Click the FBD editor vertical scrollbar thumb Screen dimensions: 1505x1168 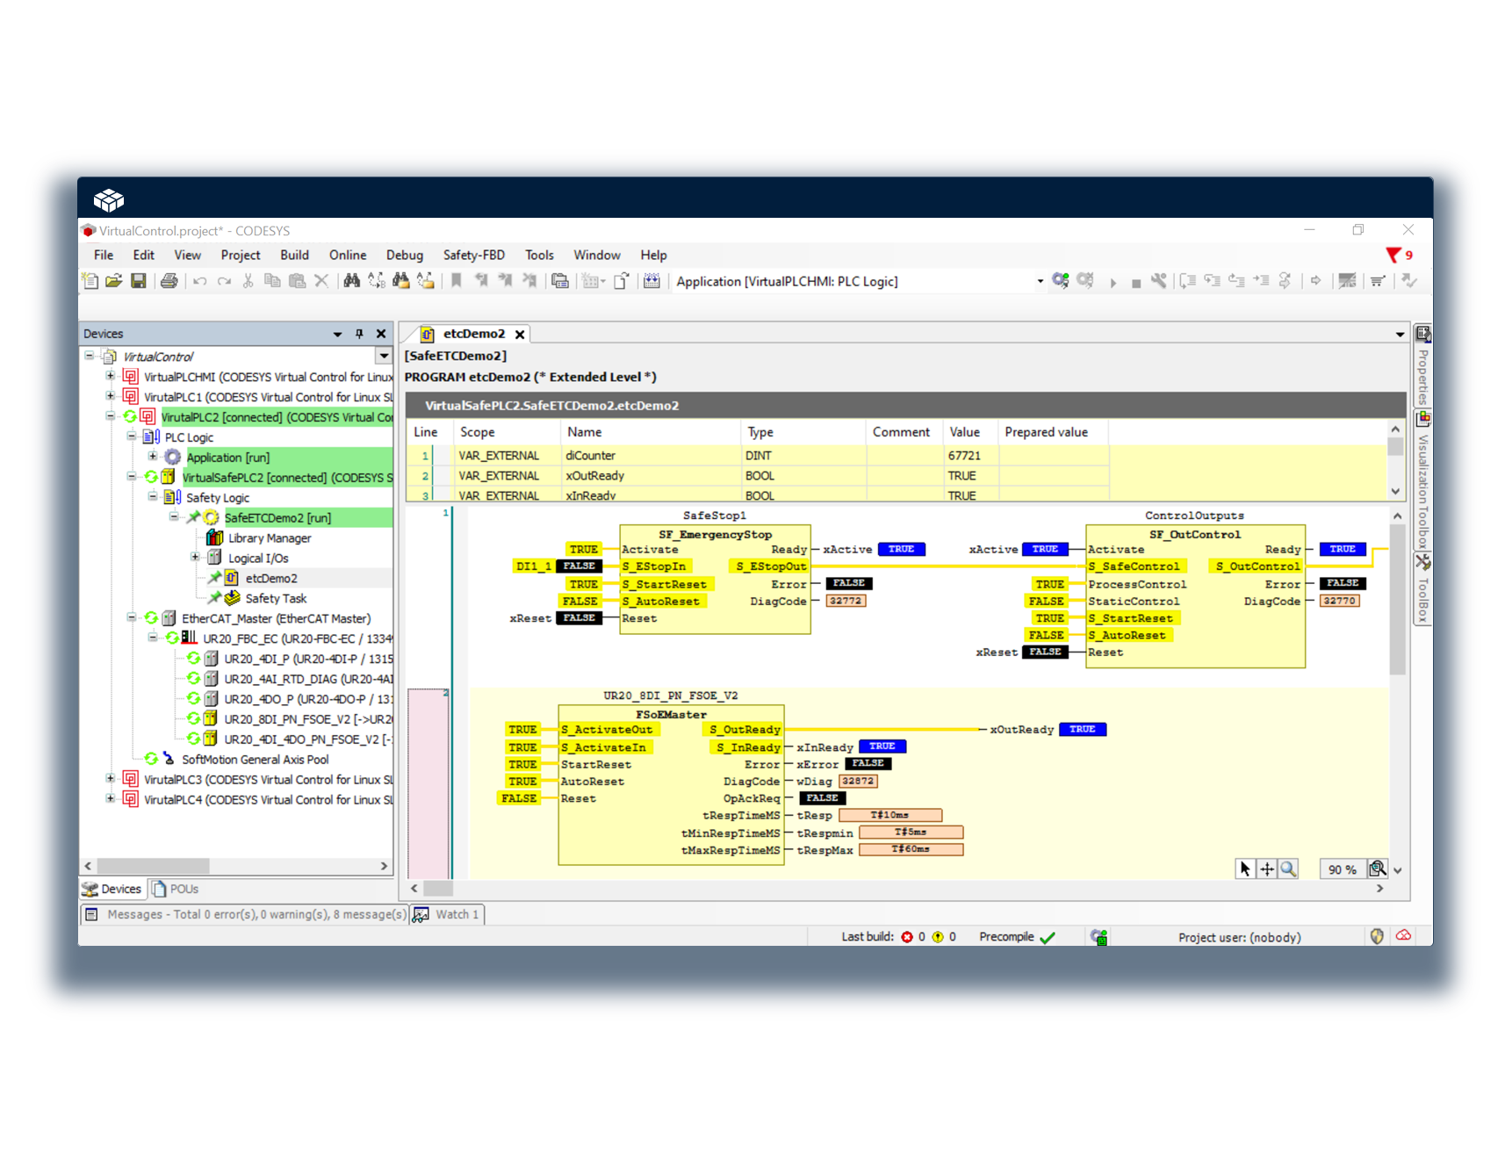pyautogui.click(x=1397, y=600)
